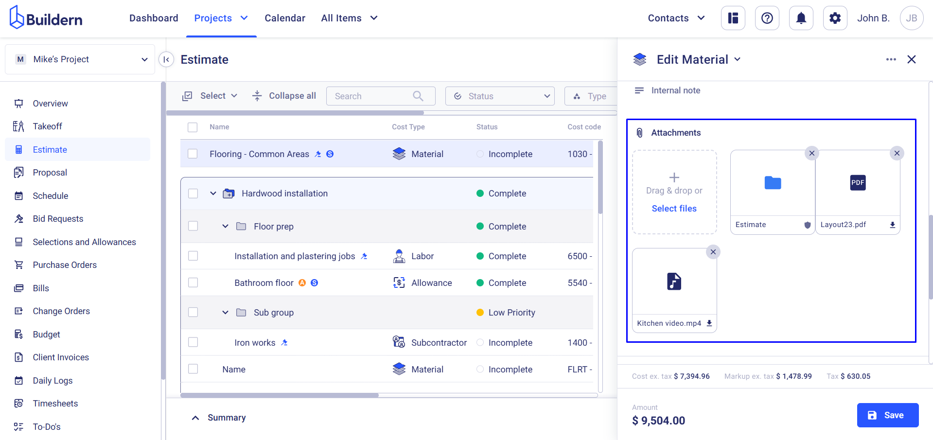Screen dimensions: 933x440
Task: Open the Mike's Project dropdown
Action: click(x=80, y=59)
